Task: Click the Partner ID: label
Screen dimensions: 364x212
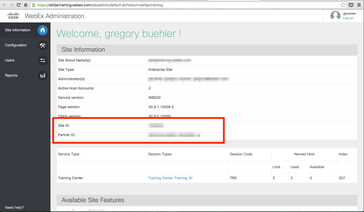Action: [x=67, y=135]
